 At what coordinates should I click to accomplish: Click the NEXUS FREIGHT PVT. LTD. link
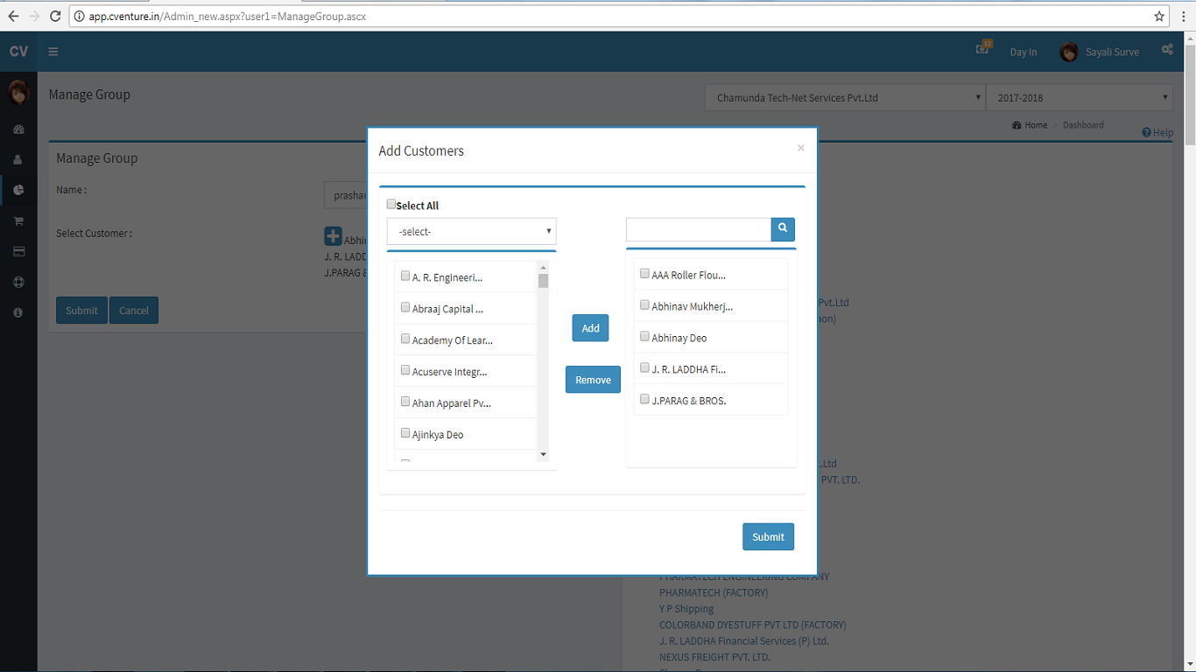715,657
